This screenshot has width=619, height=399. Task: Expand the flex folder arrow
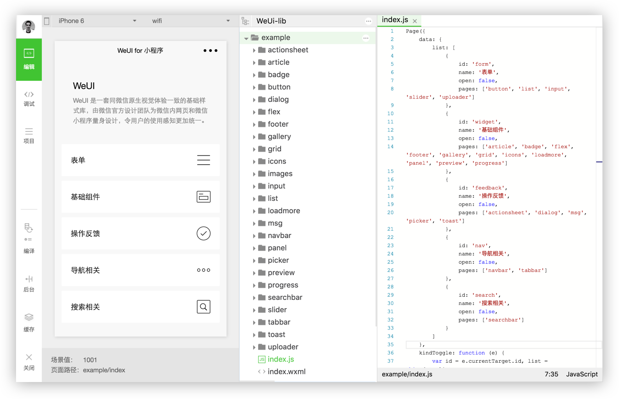point(254,112)
